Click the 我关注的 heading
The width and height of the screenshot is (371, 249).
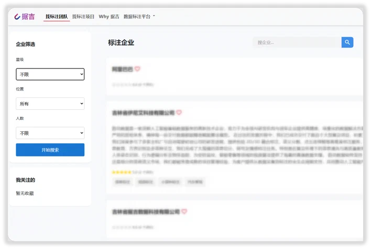(x=25, y=180)
